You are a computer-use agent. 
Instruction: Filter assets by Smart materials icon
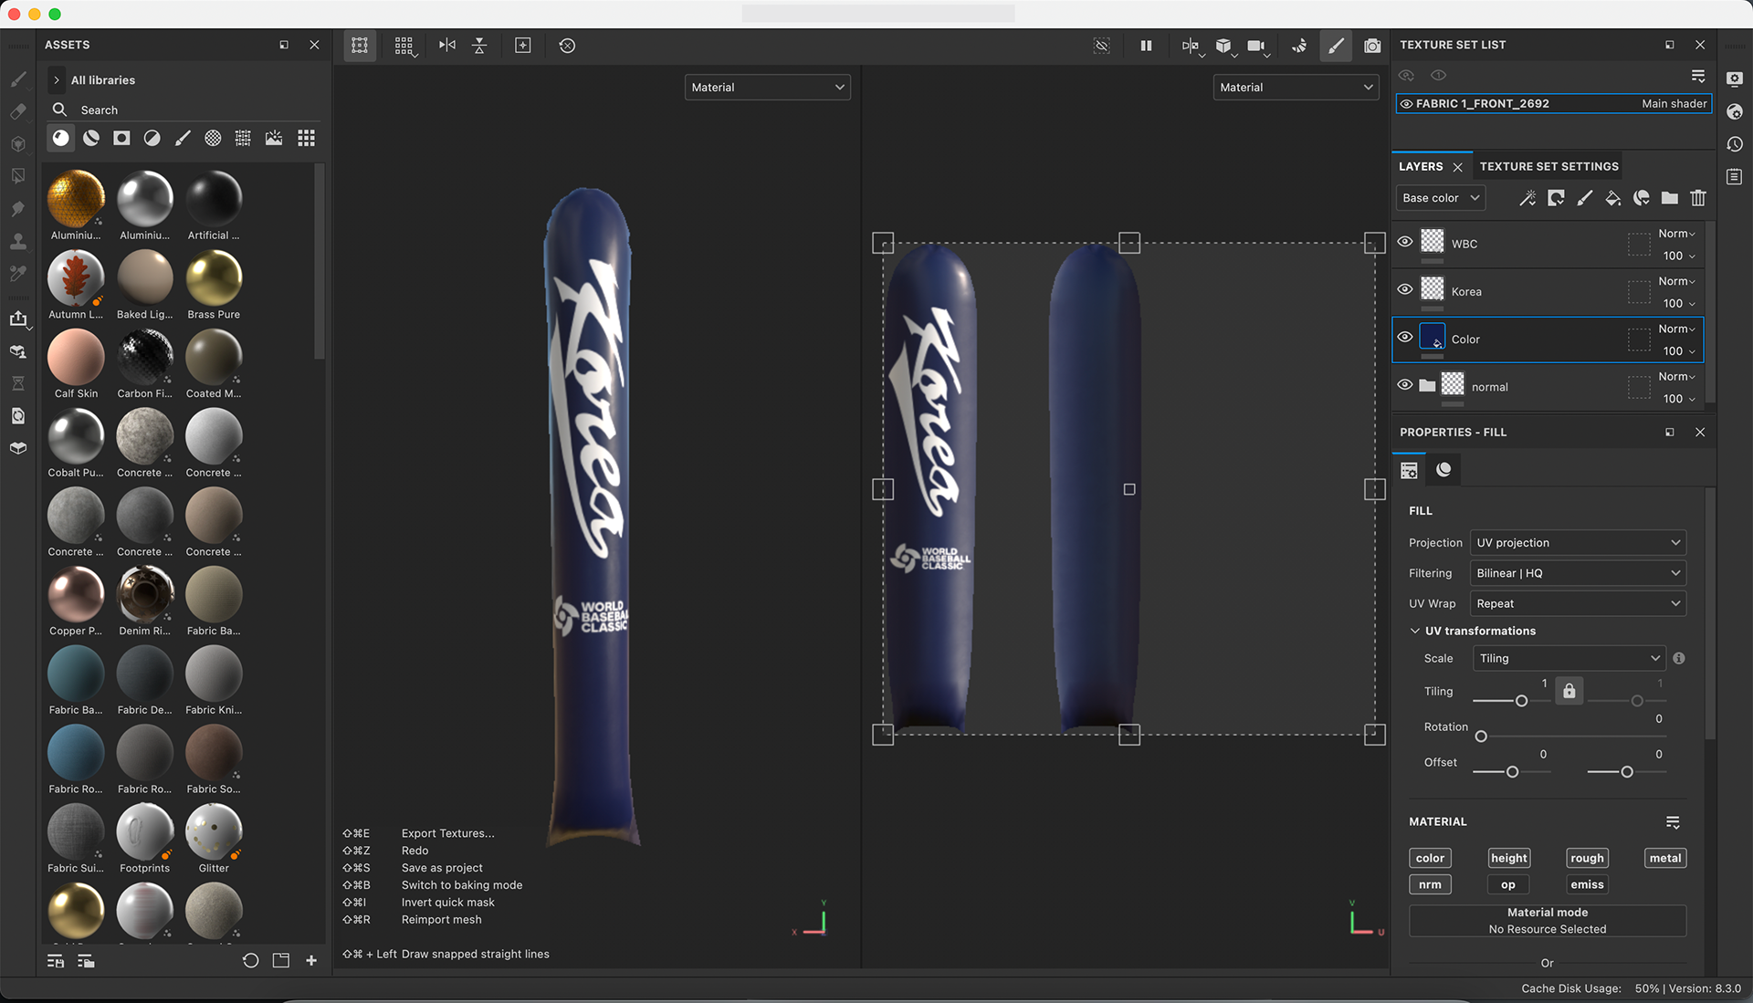tap(91, 138)
